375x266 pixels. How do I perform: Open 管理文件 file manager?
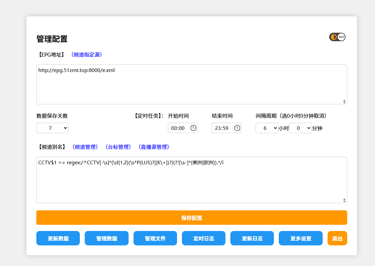155,238
